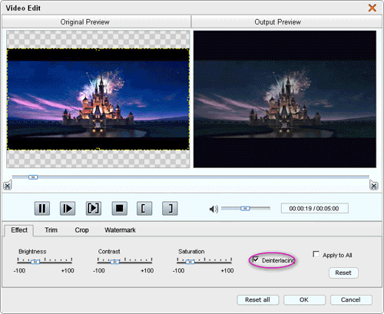Click the Contrast slider handle
Viewport: 384px width, 314px height.
click(114, 262)
